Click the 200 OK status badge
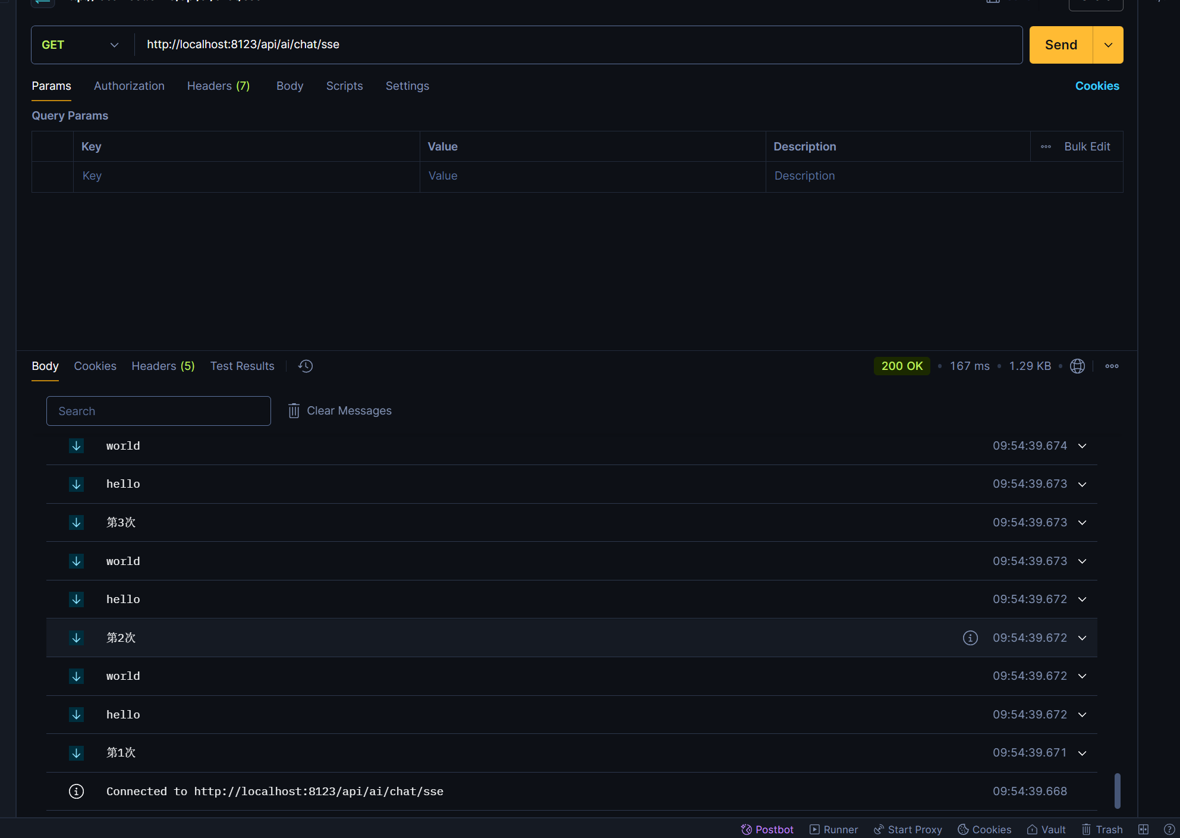The width and height of the screenshot is (1180, 838). coord(902,366)
